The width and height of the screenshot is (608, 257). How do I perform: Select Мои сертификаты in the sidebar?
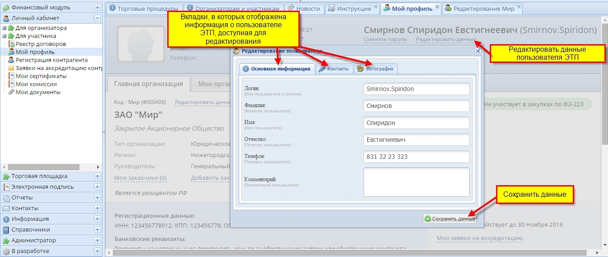click(x=41, y=76)
